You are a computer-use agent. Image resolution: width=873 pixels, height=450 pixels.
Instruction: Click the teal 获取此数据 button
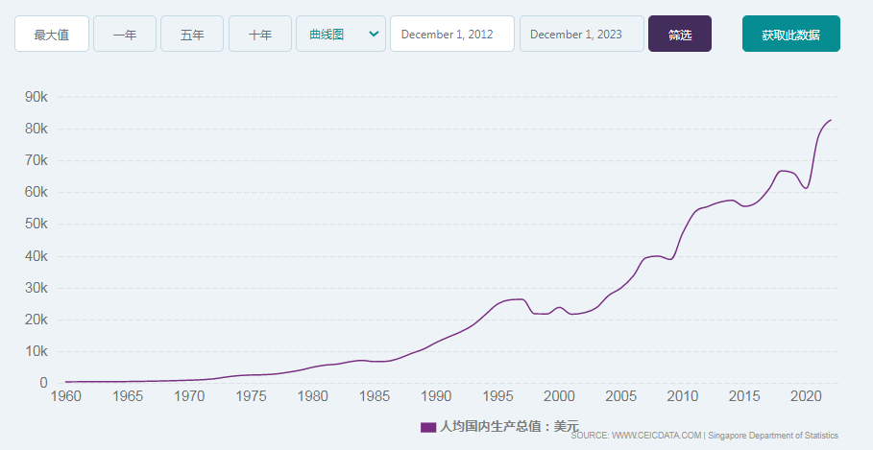pos(790,34)
